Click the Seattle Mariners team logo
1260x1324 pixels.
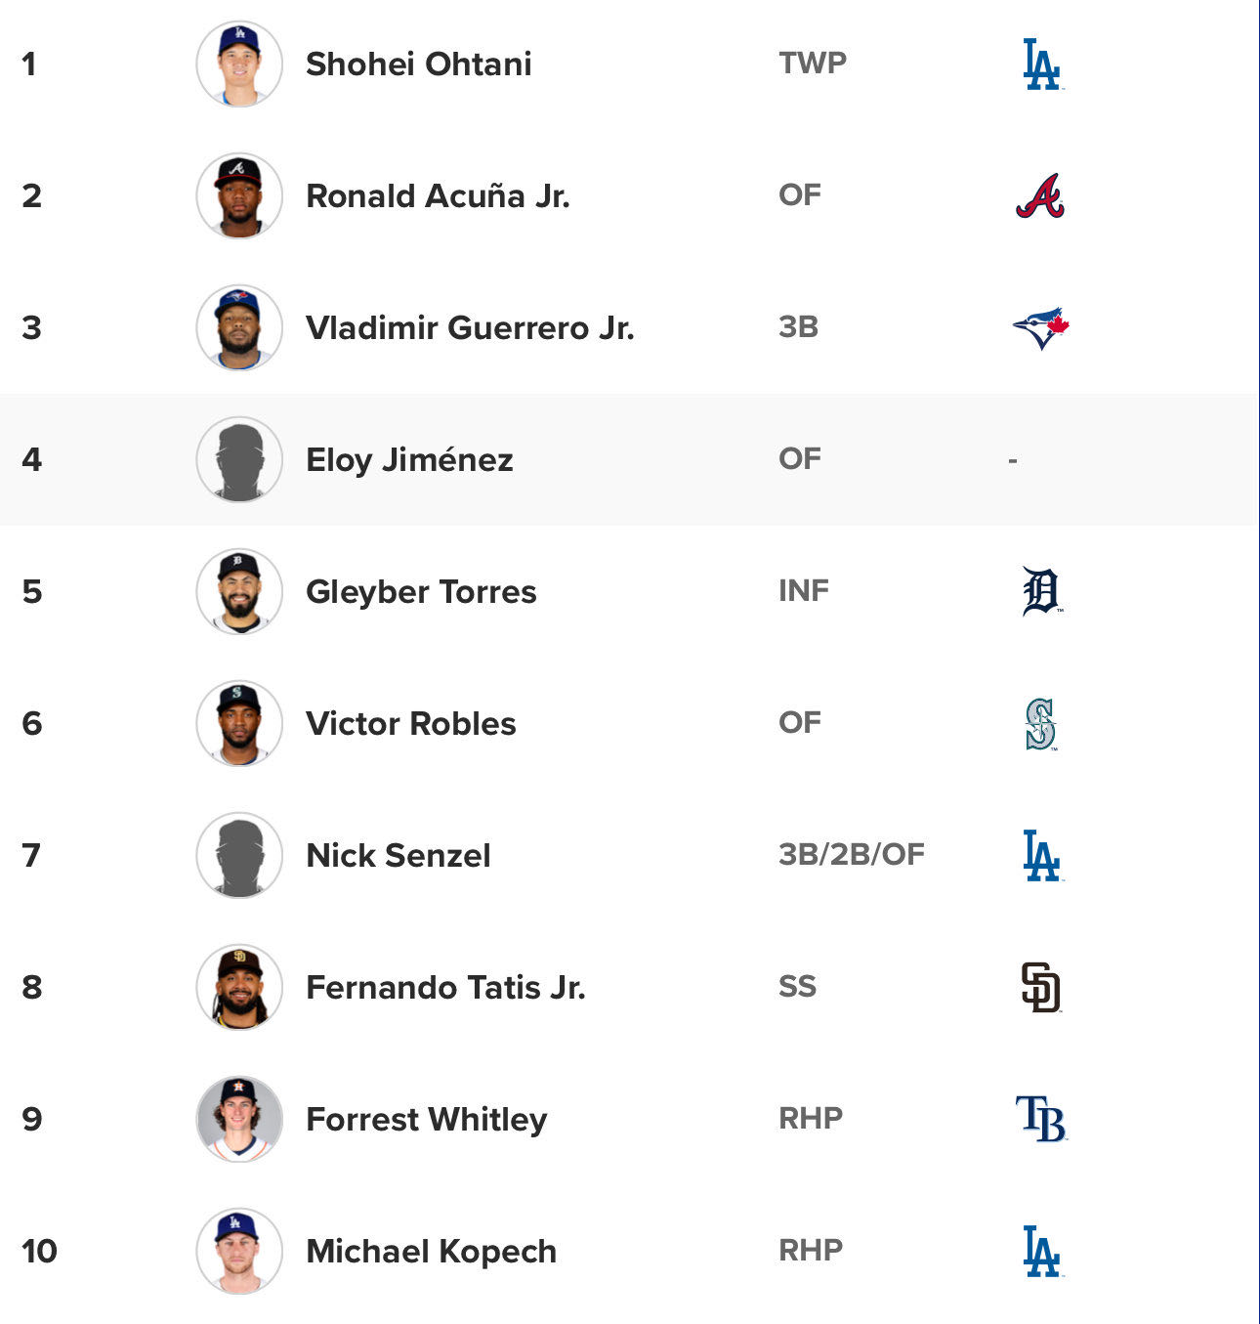pyautogui.click(x=1041, y=724)
